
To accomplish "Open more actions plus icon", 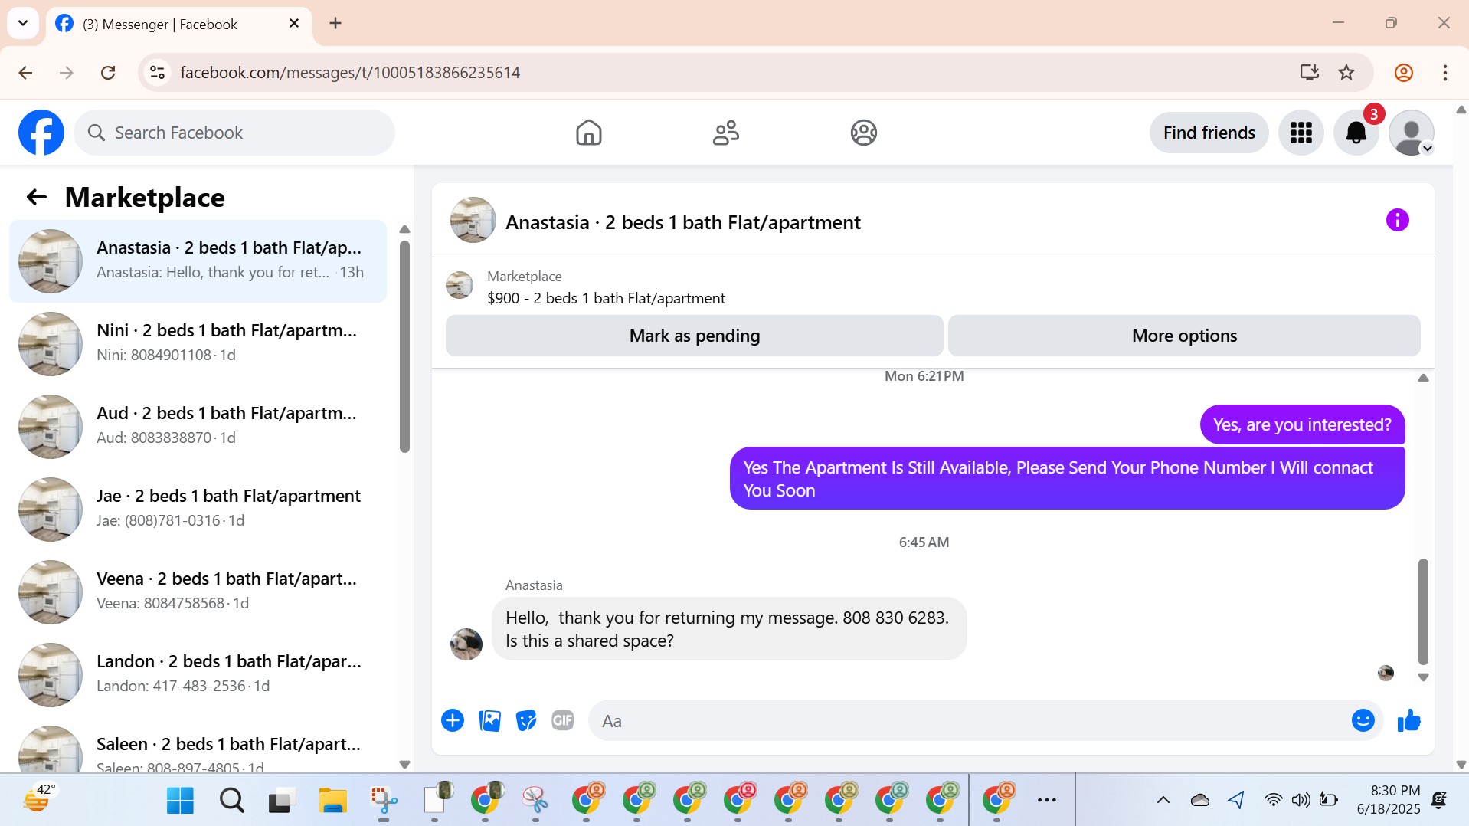I will (453, 721).
